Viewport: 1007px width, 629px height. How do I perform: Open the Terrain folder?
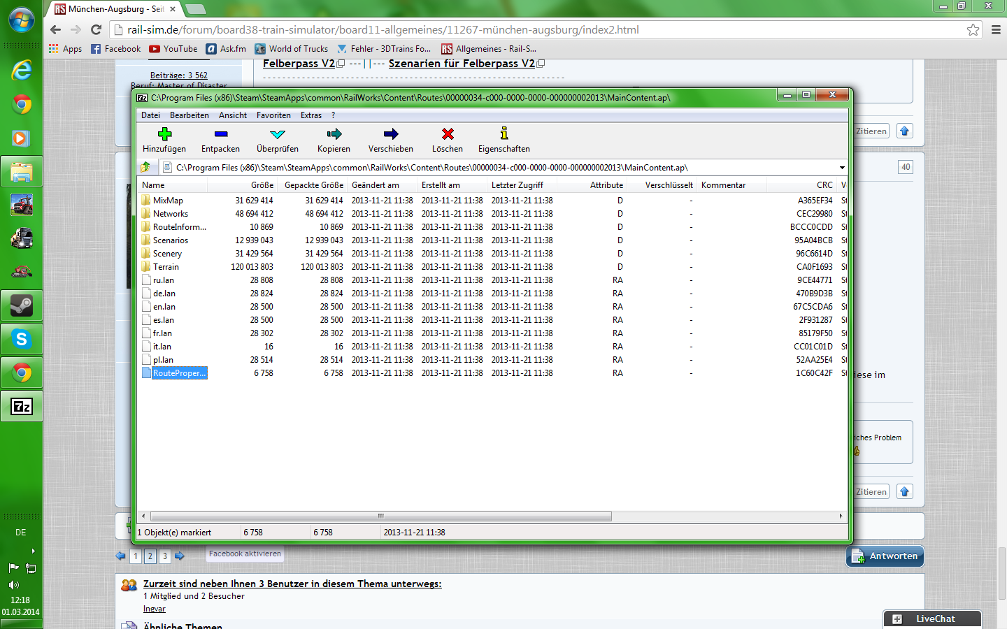click(166, 267)
